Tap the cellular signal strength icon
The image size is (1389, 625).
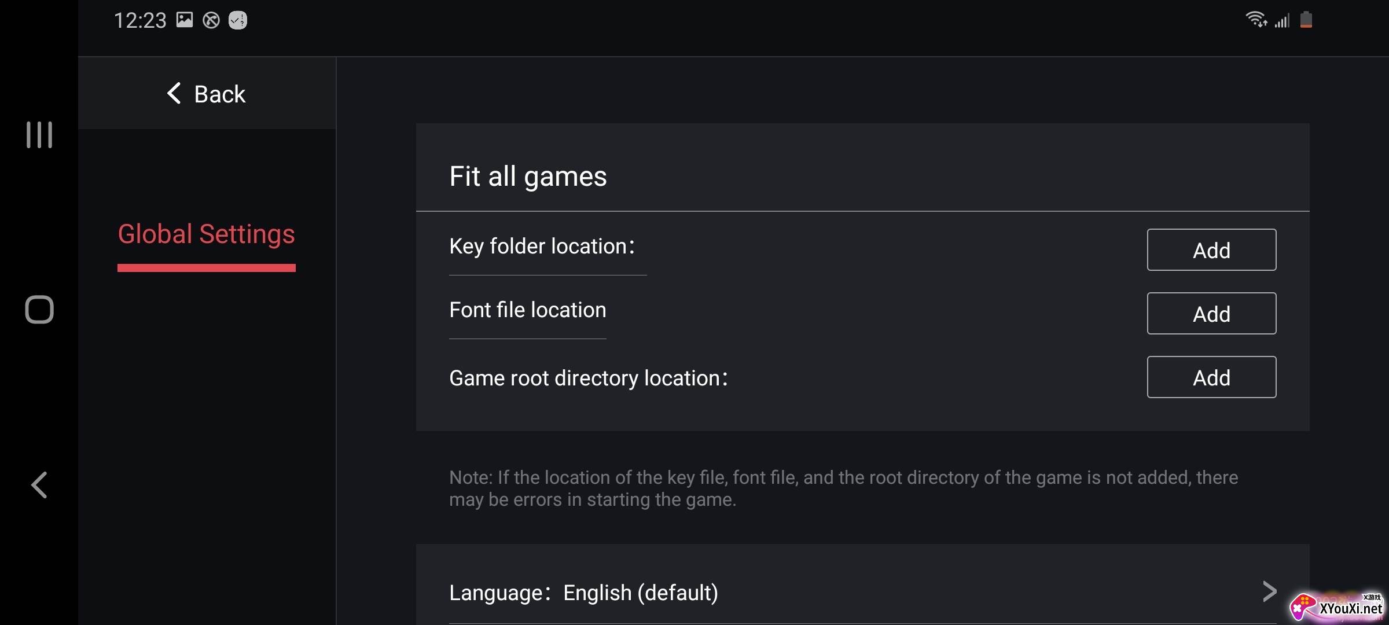[x=1282, y=21]
